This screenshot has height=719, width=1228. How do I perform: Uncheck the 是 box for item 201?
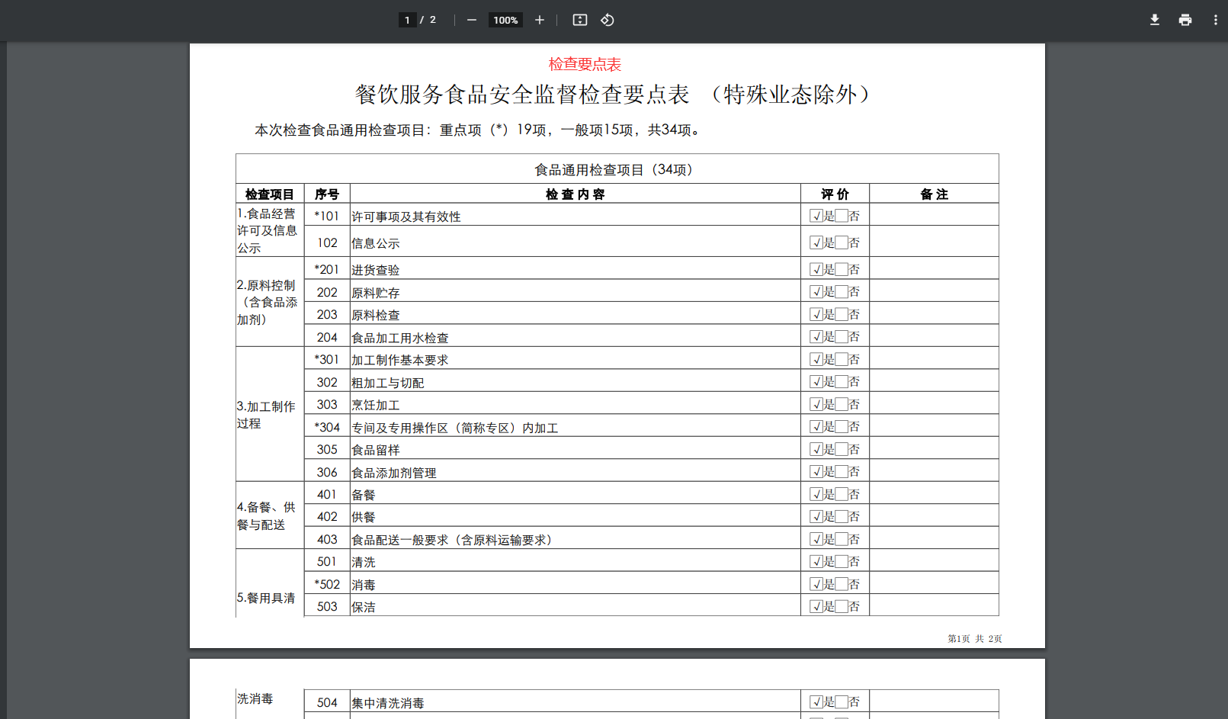point(816,269)
